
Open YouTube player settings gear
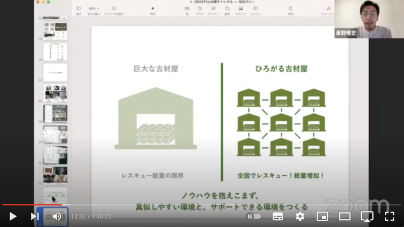[x=300, y=216]
